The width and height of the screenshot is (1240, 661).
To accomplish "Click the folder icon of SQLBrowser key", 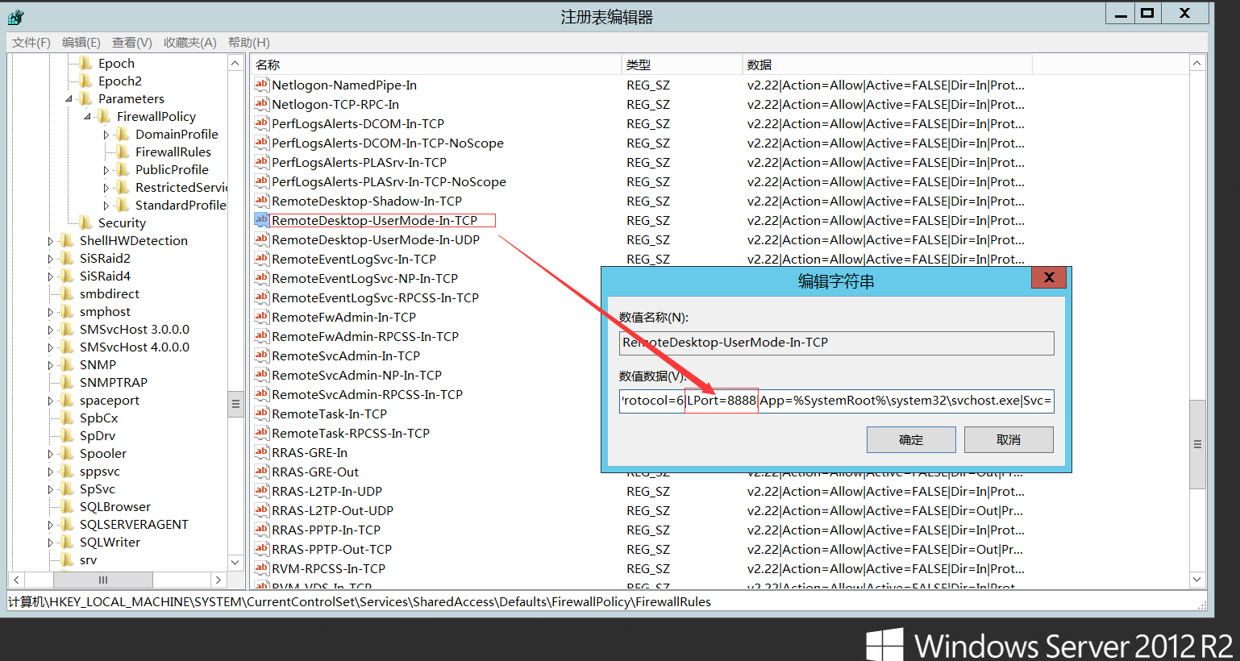I will coord(68,506).
